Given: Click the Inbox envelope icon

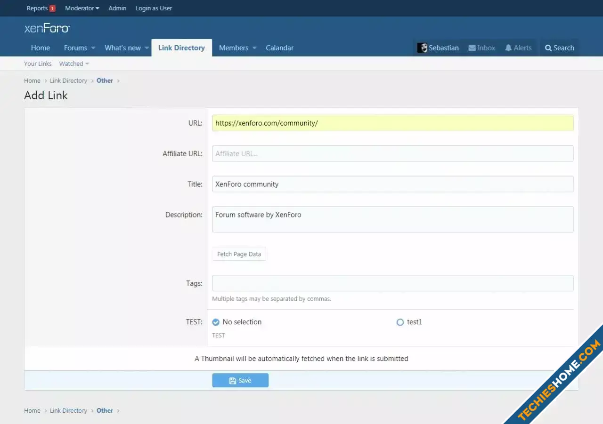Looking at the screenshot, I should coord(472,48).
